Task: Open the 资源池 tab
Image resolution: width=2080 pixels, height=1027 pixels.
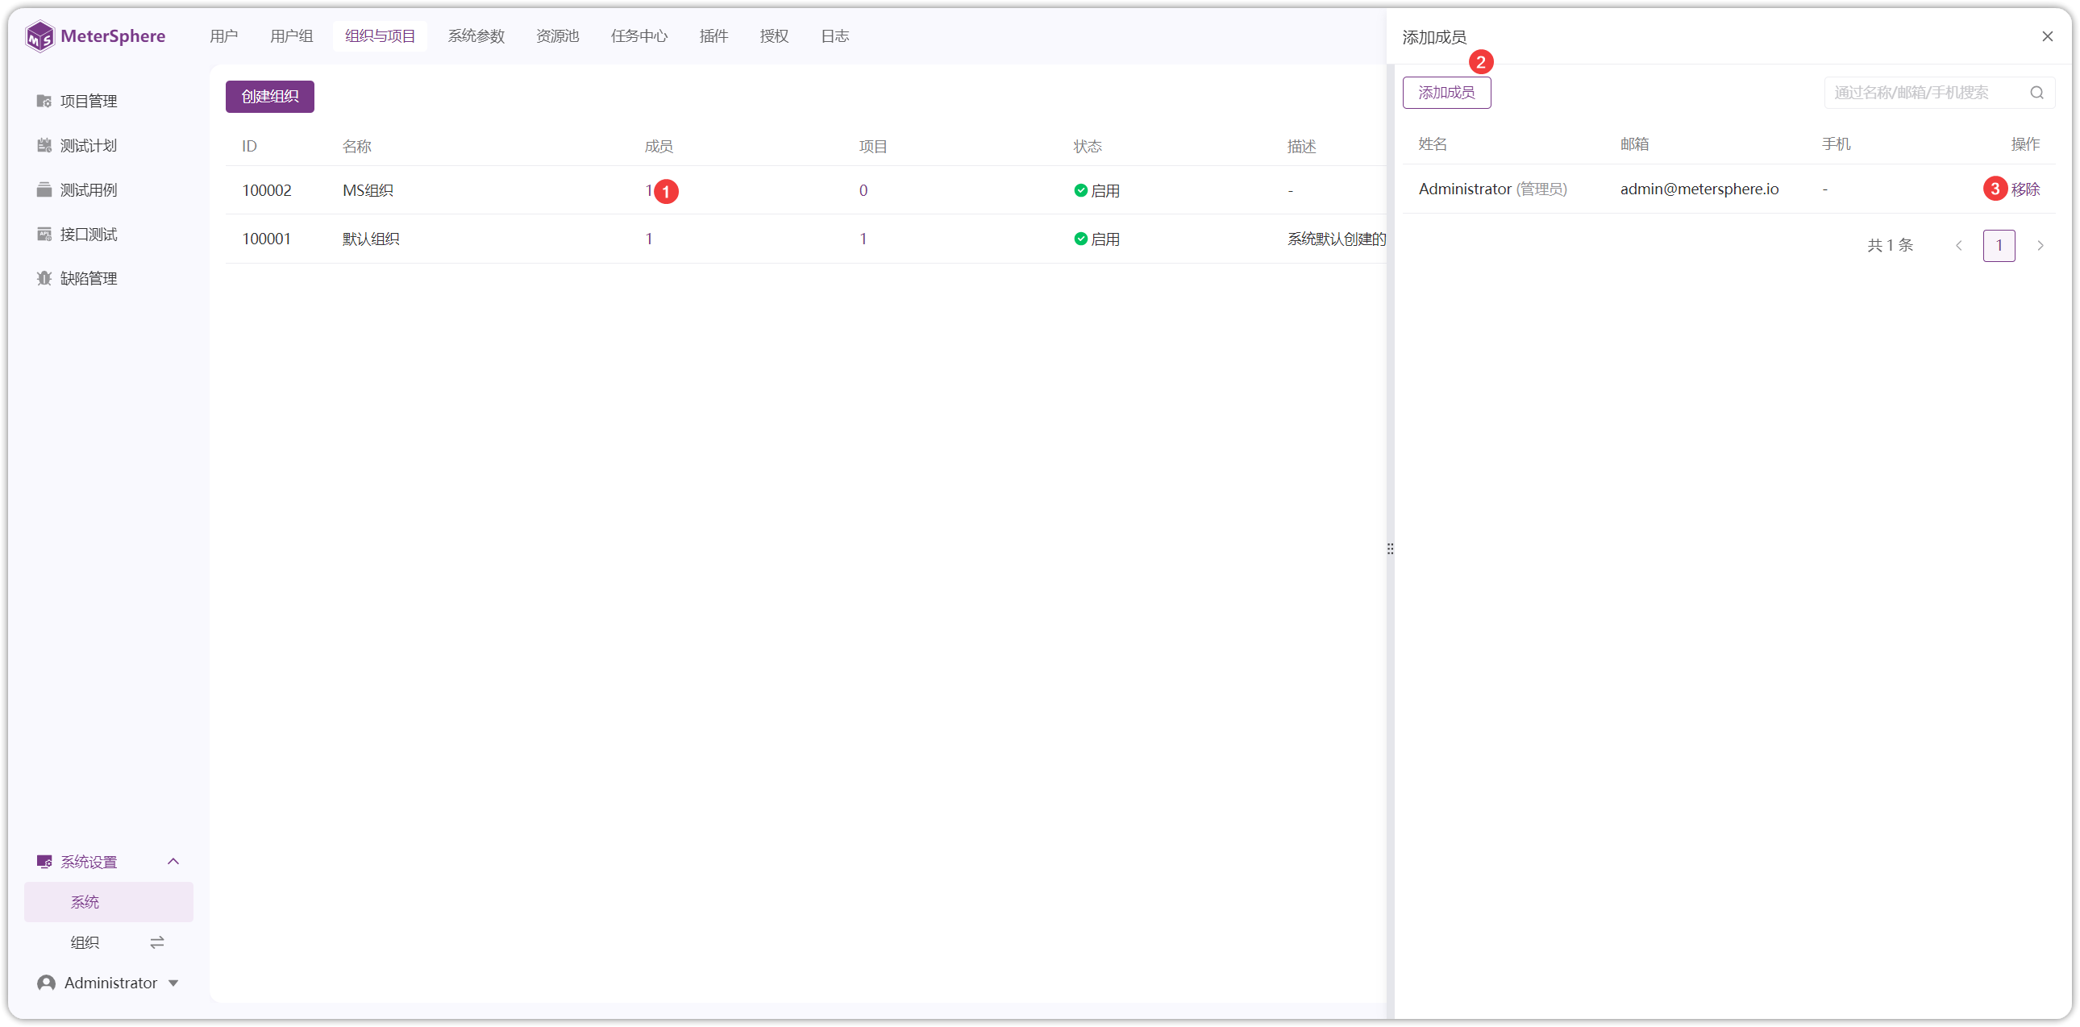Action: [557, 36]
